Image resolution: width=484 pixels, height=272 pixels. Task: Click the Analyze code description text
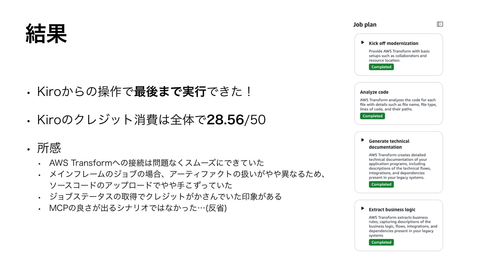pyautogui.click(x=398, y=105)
